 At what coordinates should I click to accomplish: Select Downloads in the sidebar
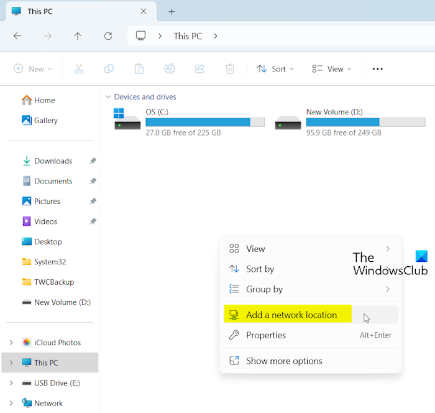click(53, 161)
